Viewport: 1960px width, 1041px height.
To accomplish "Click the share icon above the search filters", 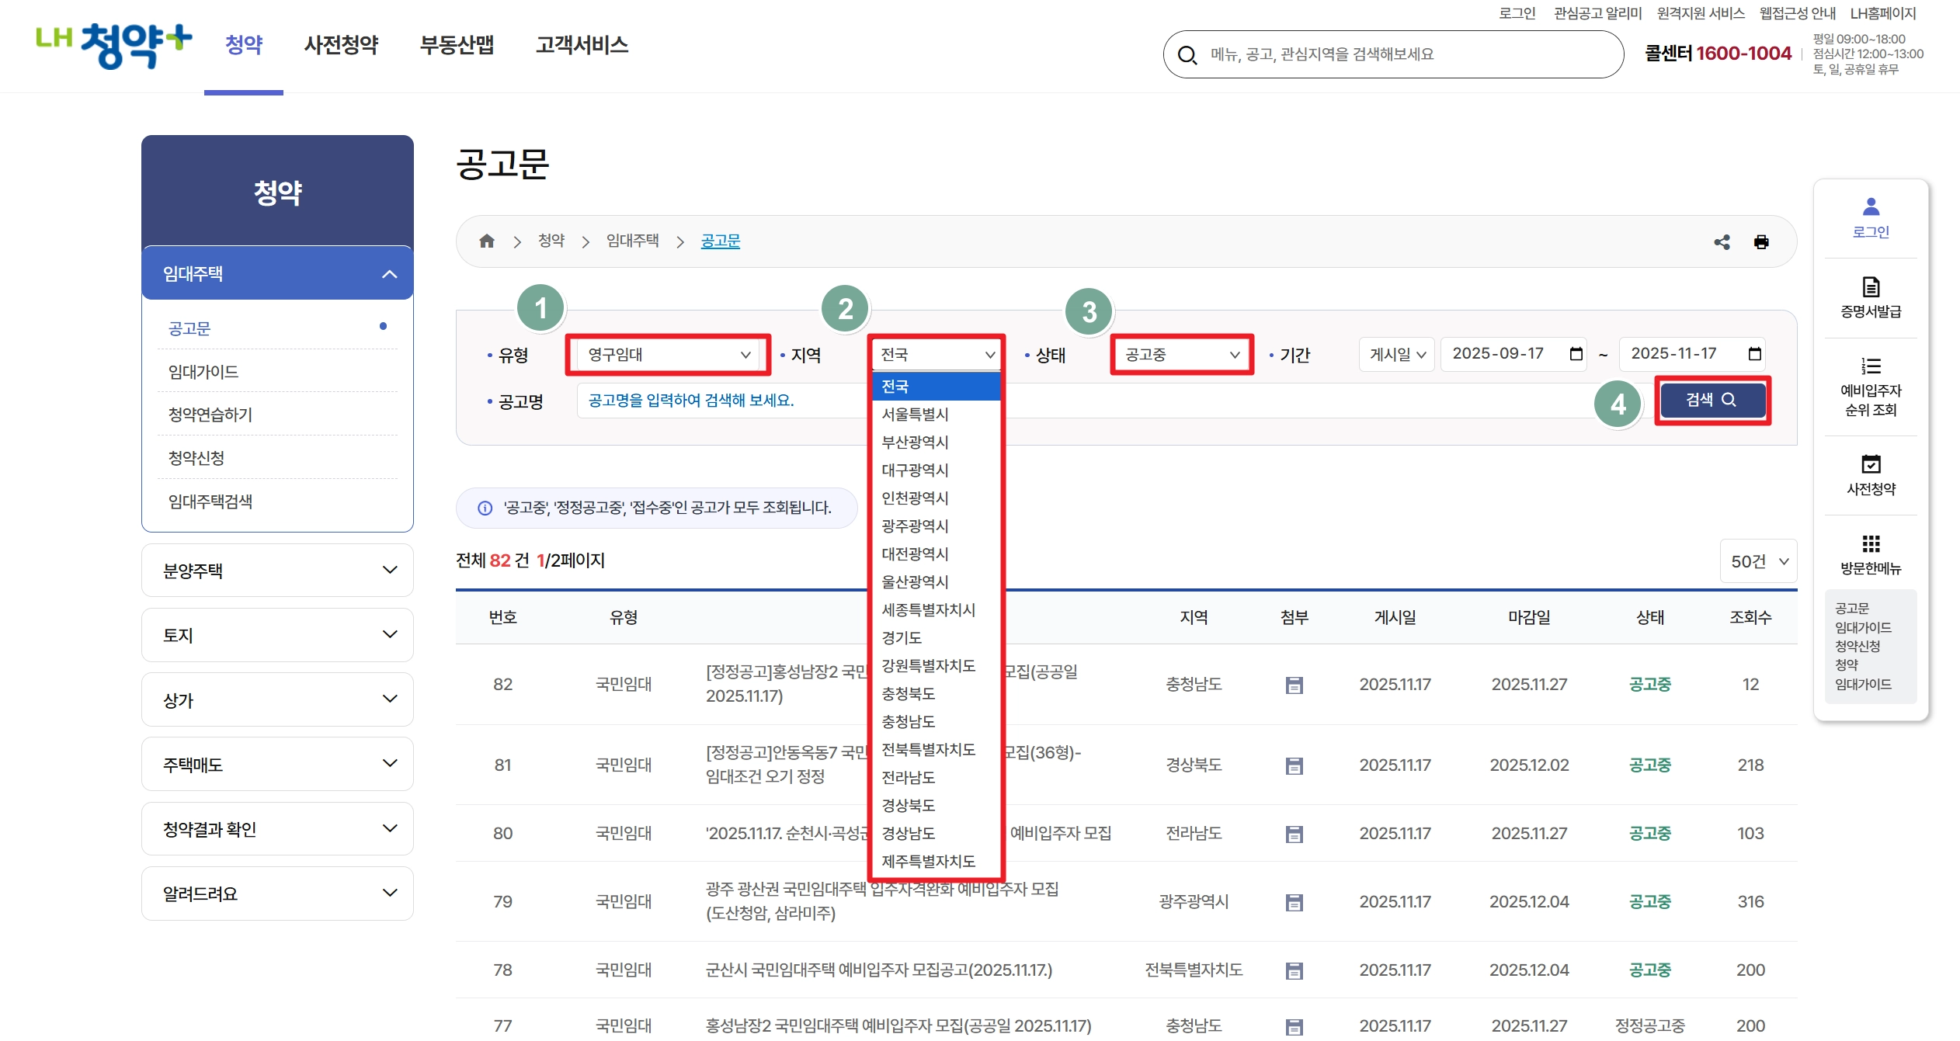I will (1722, 241).
